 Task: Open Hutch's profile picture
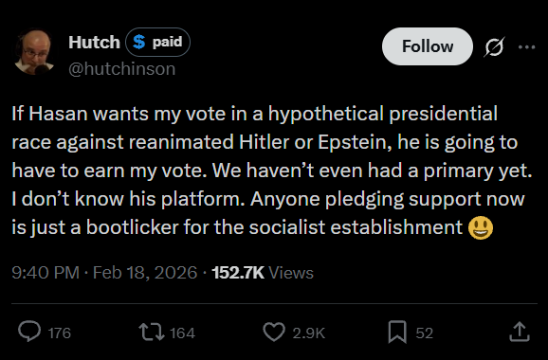point(34,51)
